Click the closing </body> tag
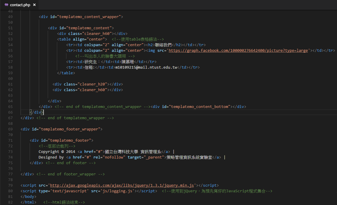This screenshot has width=337, height=205. coord(28,197)
